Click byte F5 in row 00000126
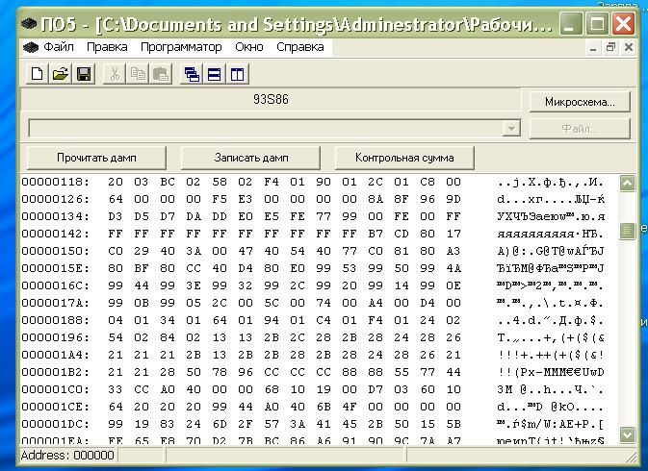The image size is (648, 471). (x=220, y=199)
